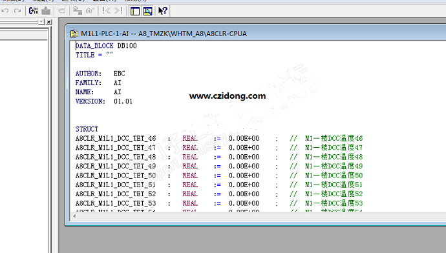446x253 pixels.
Task: Click comment M1一楼DCC温度53
Action: (334, 203)
